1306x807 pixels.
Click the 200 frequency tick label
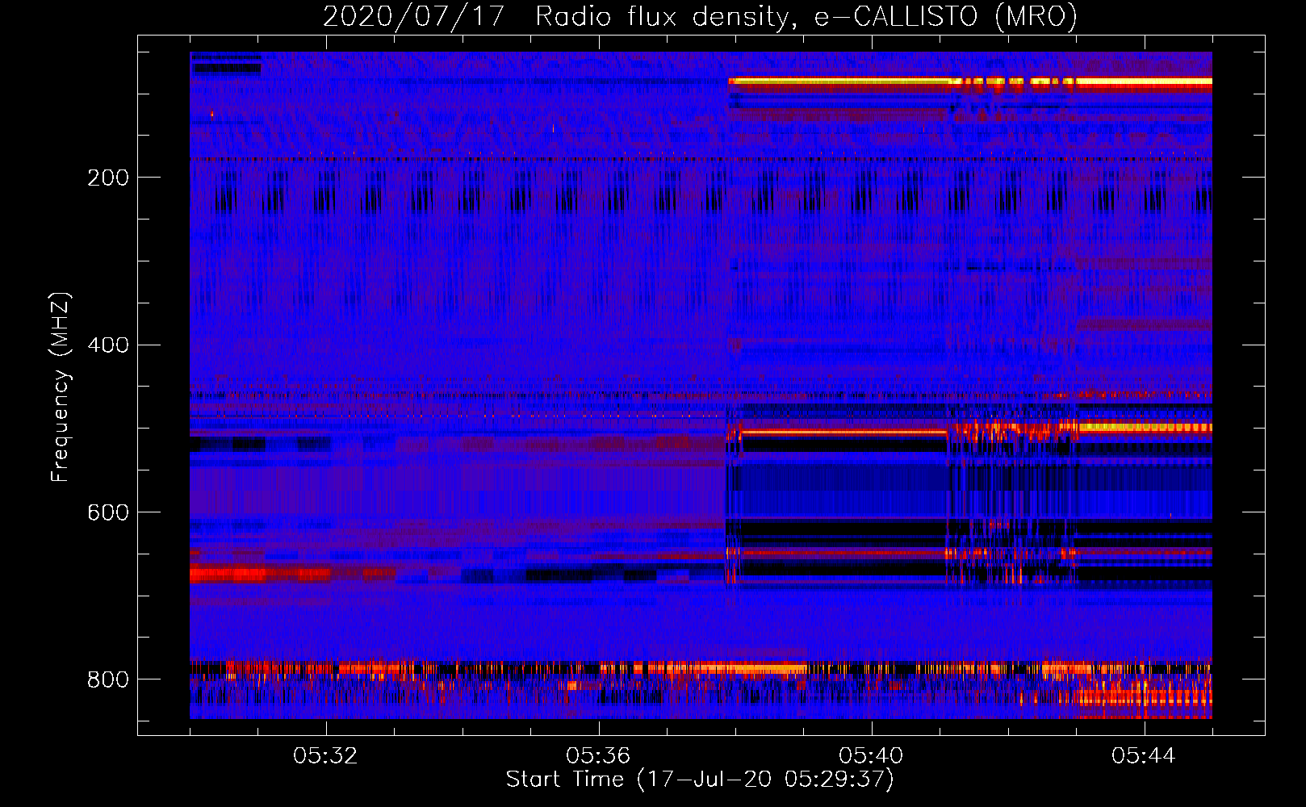point(108,178)
